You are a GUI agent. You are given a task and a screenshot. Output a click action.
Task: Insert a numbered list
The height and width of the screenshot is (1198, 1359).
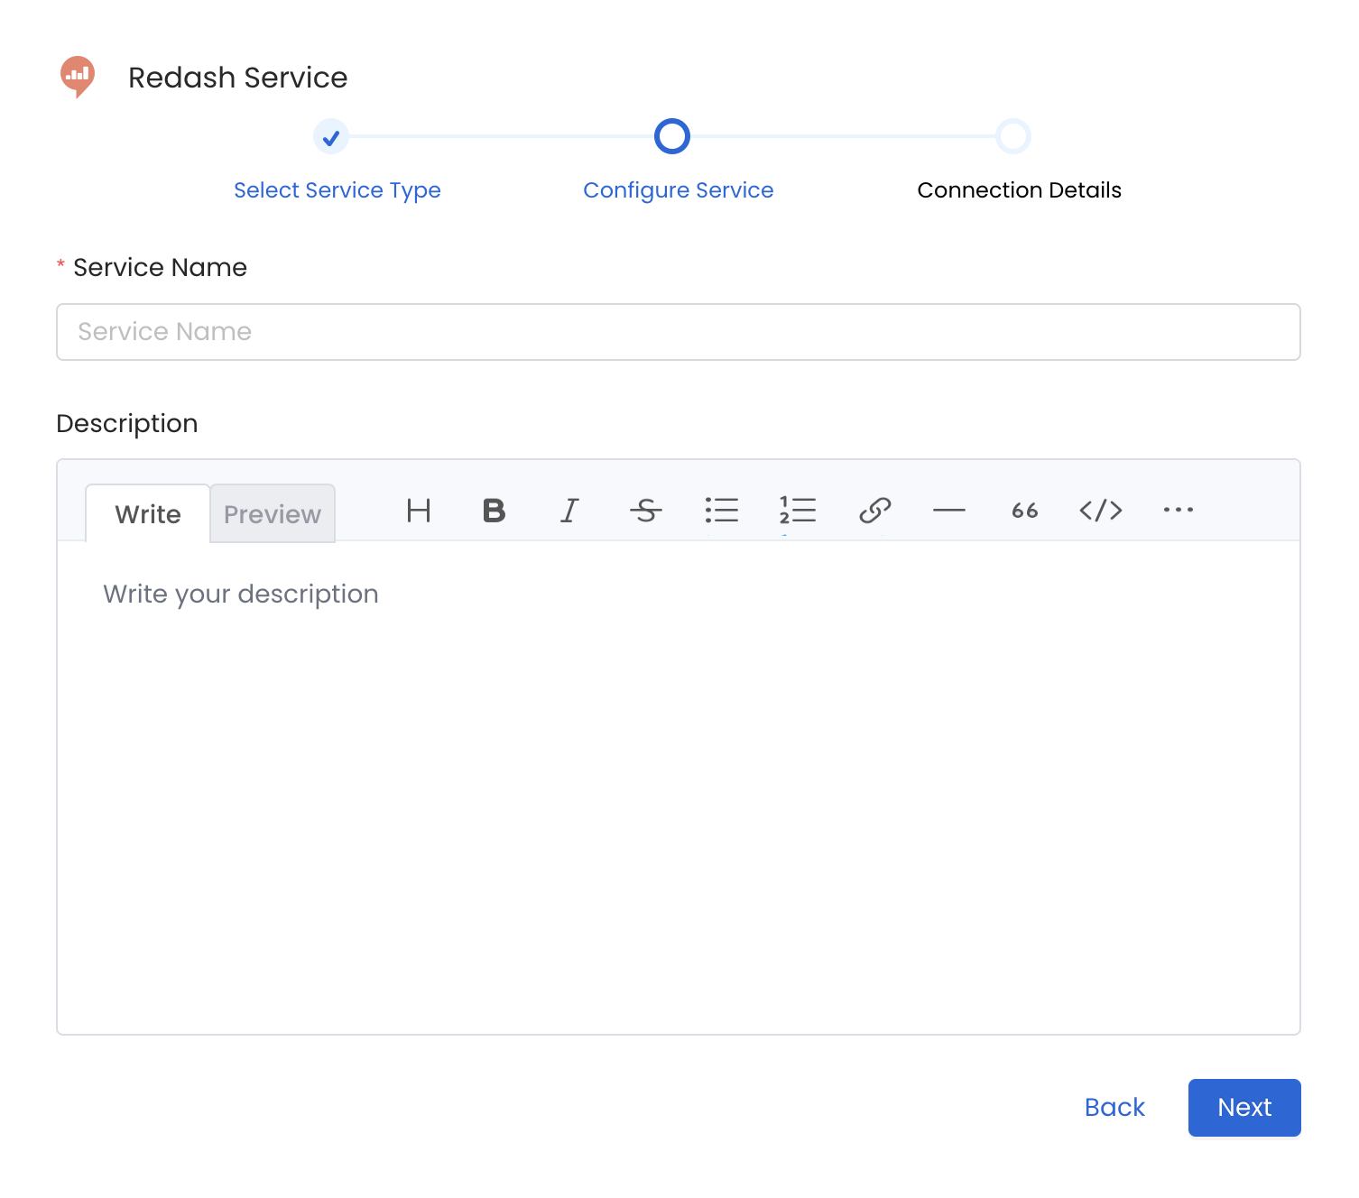pos(798,511)
